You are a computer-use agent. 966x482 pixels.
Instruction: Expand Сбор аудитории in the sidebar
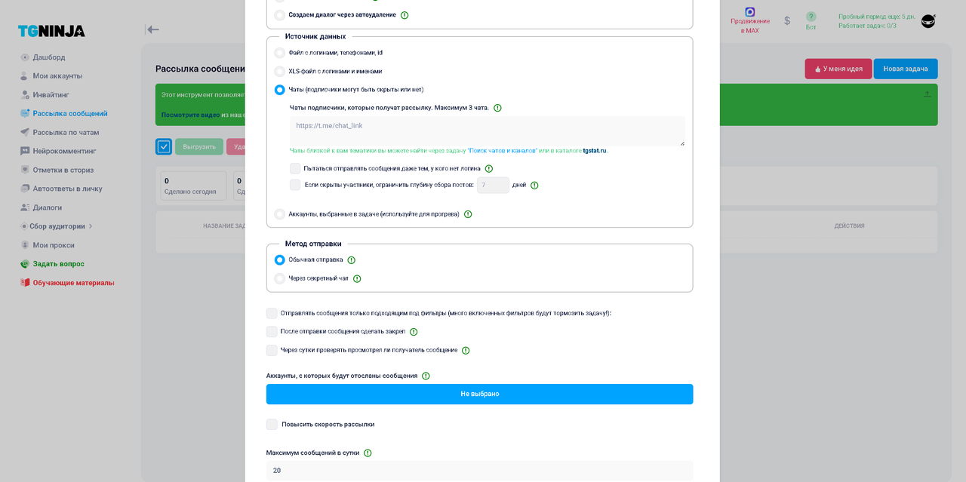tap(57, 226)
